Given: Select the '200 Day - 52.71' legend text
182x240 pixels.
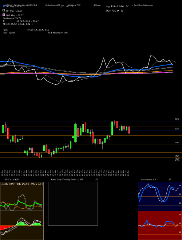Looking at the screenshot, I should point(15,15).
